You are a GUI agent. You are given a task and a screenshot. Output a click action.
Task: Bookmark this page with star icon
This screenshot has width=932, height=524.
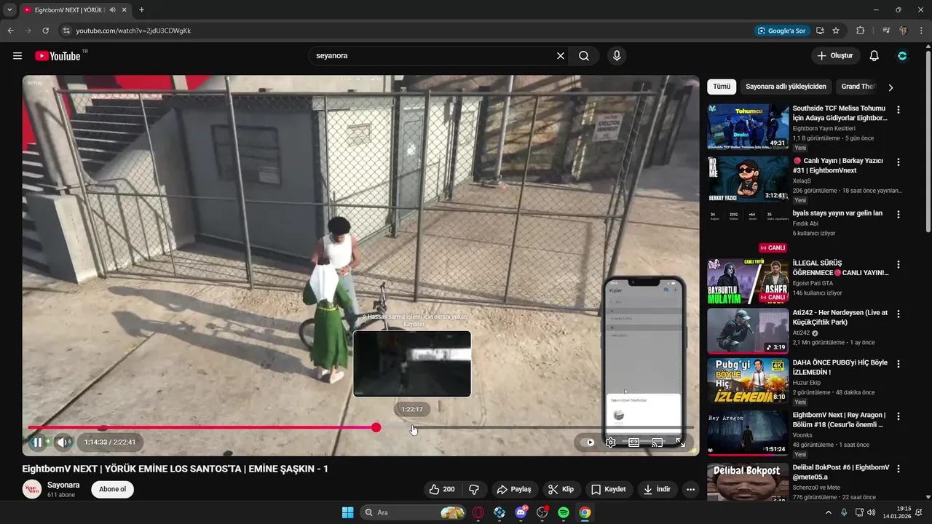[x=836, y=31]
